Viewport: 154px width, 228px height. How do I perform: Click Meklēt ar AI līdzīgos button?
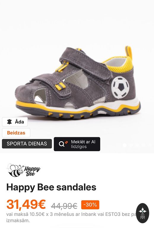[77, 144]
